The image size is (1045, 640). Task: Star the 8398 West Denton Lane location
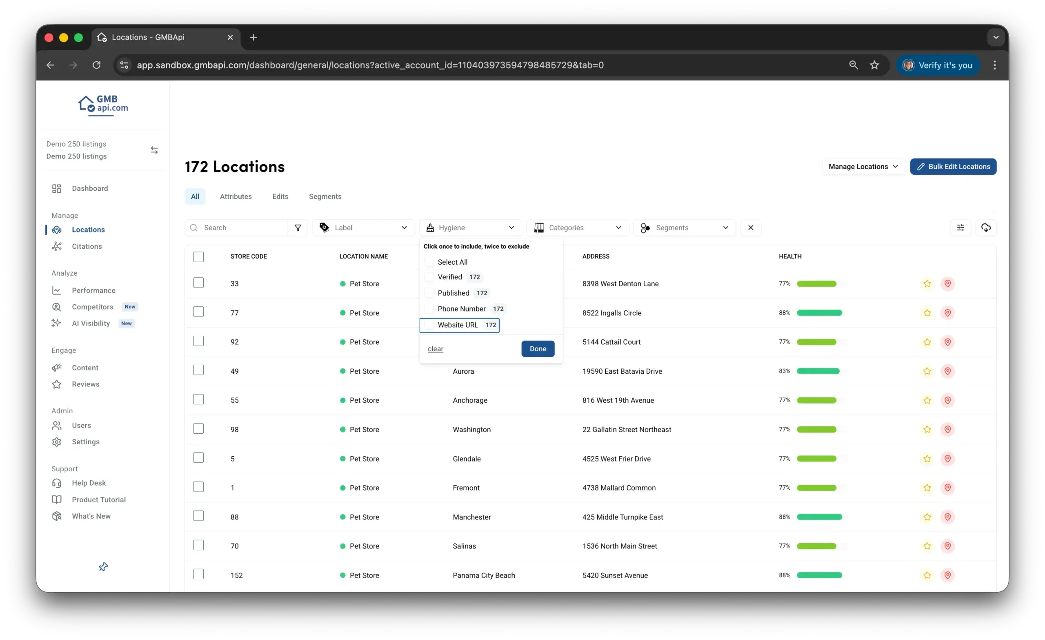[927, 283]
